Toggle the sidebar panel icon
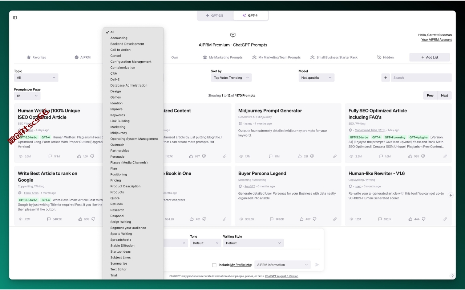This screenshot has width=465, height=290. click(15, 17)
